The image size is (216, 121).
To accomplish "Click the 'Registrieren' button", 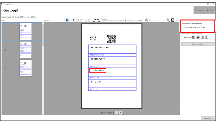I will (x=208, y=118).
